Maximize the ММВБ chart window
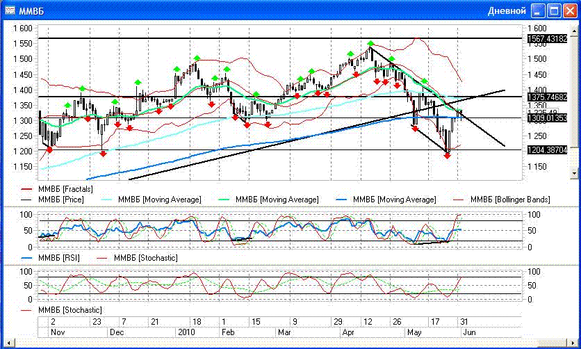Image resolution: width=581 pixels, height=349 pixels. [x=554, y=10]
